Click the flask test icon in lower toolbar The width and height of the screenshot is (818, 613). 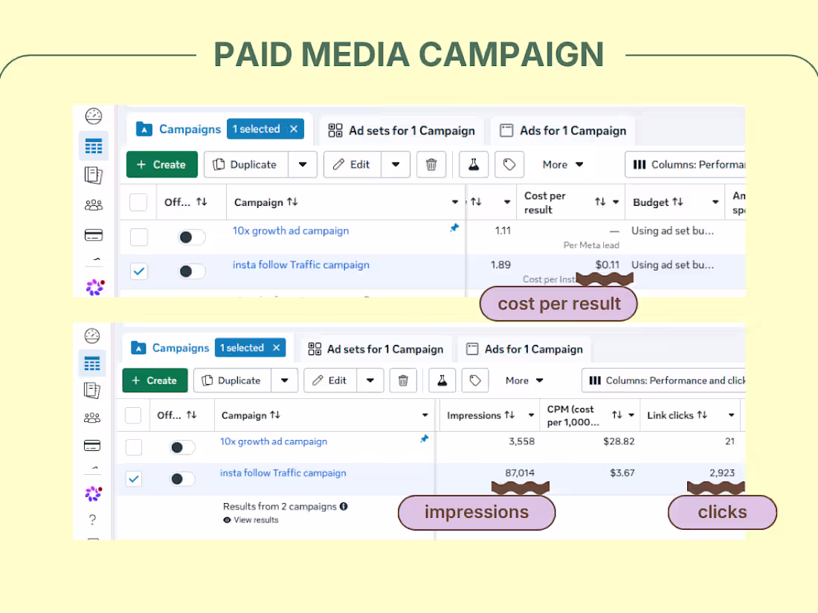442,380
